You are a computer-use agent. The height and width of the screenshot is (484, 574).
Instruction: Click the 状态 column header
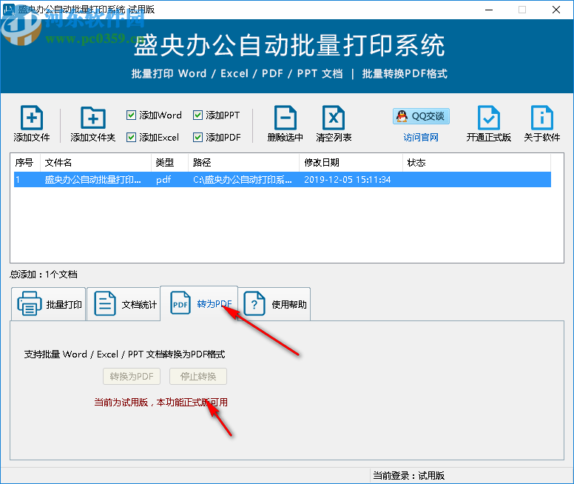point(476,162)
